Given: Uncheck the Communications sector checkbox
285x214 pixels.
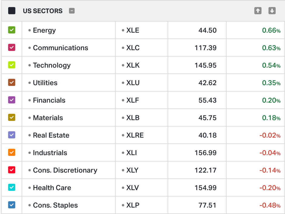Looking at the screenshot, I should point(12,48).
